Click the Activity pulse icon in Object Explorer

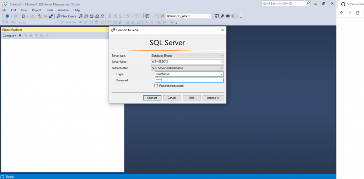47,36
